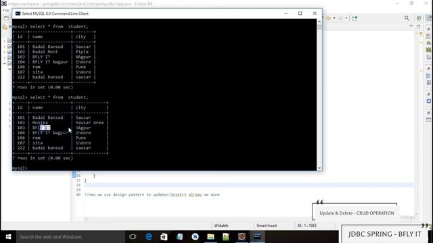433x243 pixels.
Task: Click 'Pipla' in the first result table
Action: (82, 52)
